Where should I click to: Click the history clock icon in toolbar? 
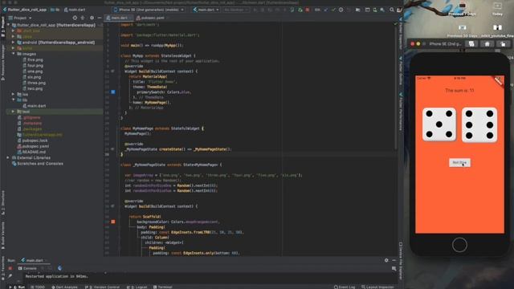click(341, 10)
